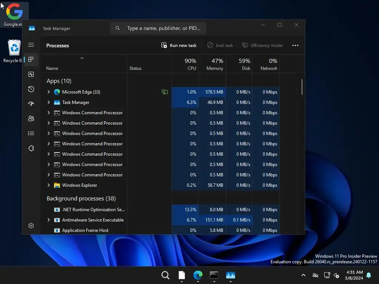This screenshot has width=379, height=284.
Task: Expand the first Windows Command Processor
Action: (x=48, y=113)
